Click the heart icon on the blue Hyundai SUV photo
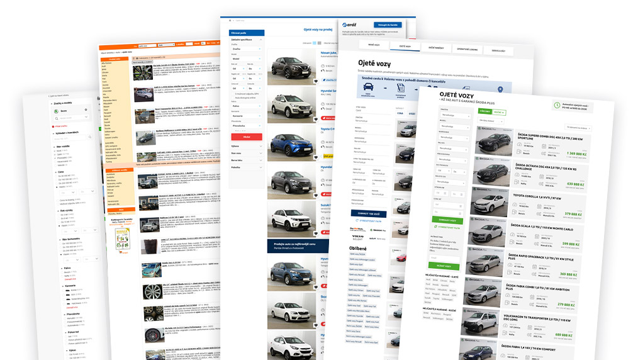Screen dimensions: 638x360 [x=315, y=287]
